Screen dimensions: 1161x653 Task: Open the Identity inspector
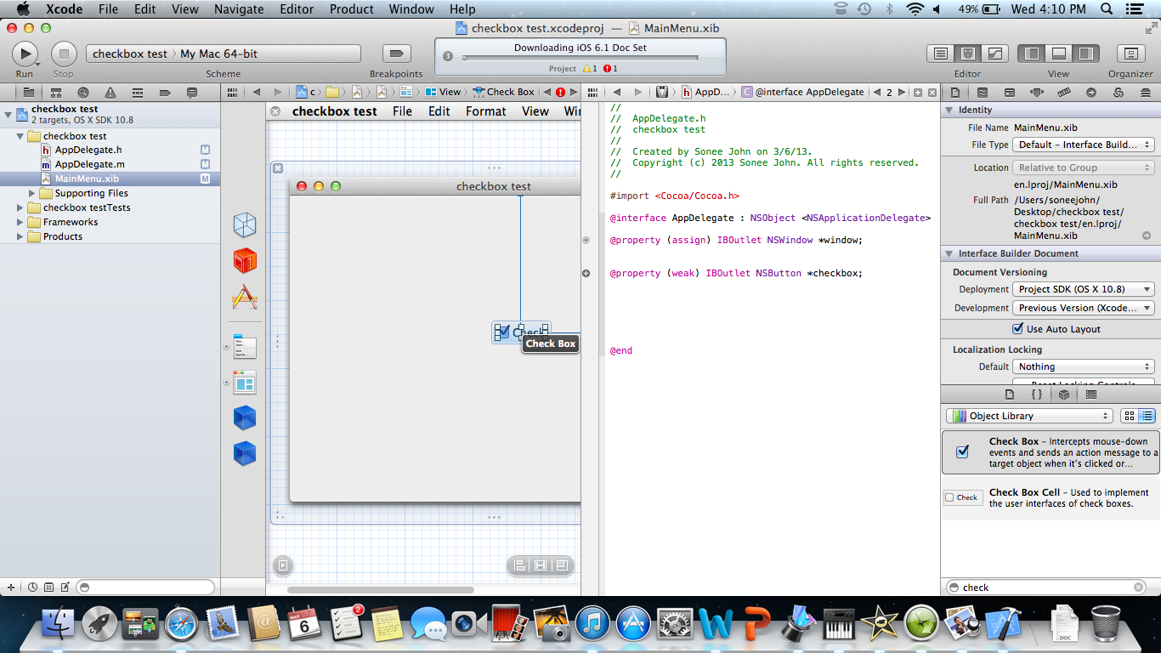point(1009,92)
